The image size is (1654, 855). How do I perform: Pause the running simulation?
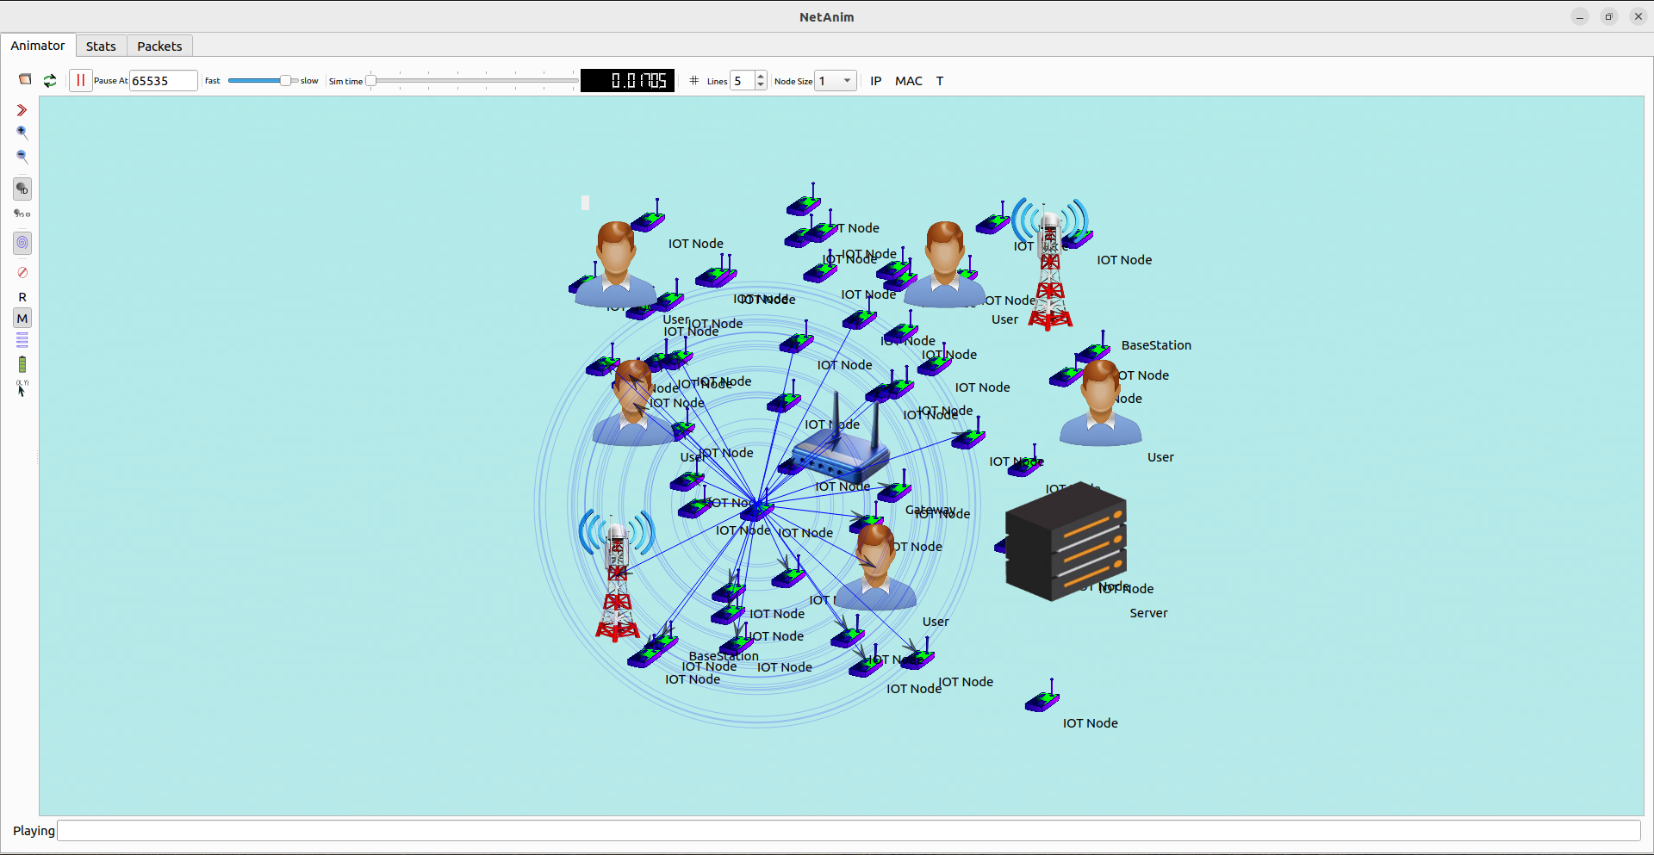(80, 80)
